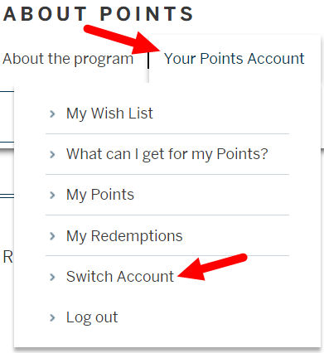Click the chevron icon beside My Wish List
This screenshot has height=353, width=324.
click(52, 114)
